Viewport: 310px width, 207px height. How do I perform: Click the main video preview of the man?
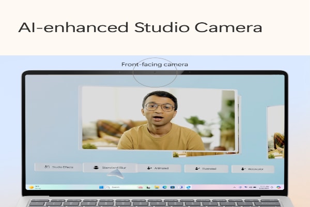tap(158, 119)
